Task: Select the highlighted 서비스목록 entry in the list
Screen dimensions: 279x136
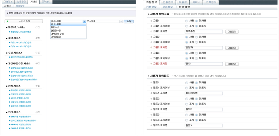Action: (x=68, y=24)
